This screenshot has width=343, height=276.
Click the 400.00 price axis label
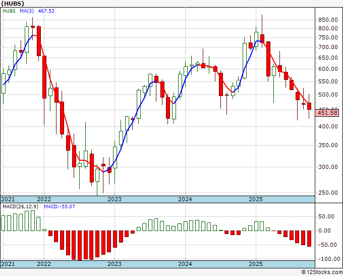(327, 126)
